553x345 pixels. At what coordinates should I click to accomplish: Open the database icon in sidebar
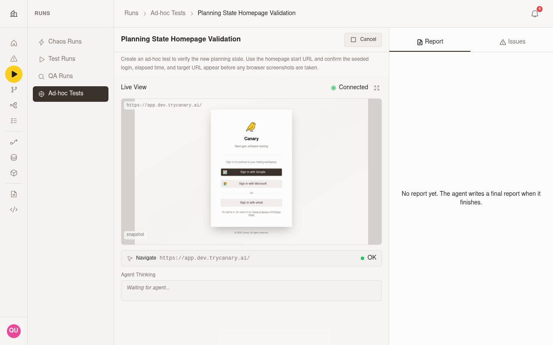coord(14,157)
